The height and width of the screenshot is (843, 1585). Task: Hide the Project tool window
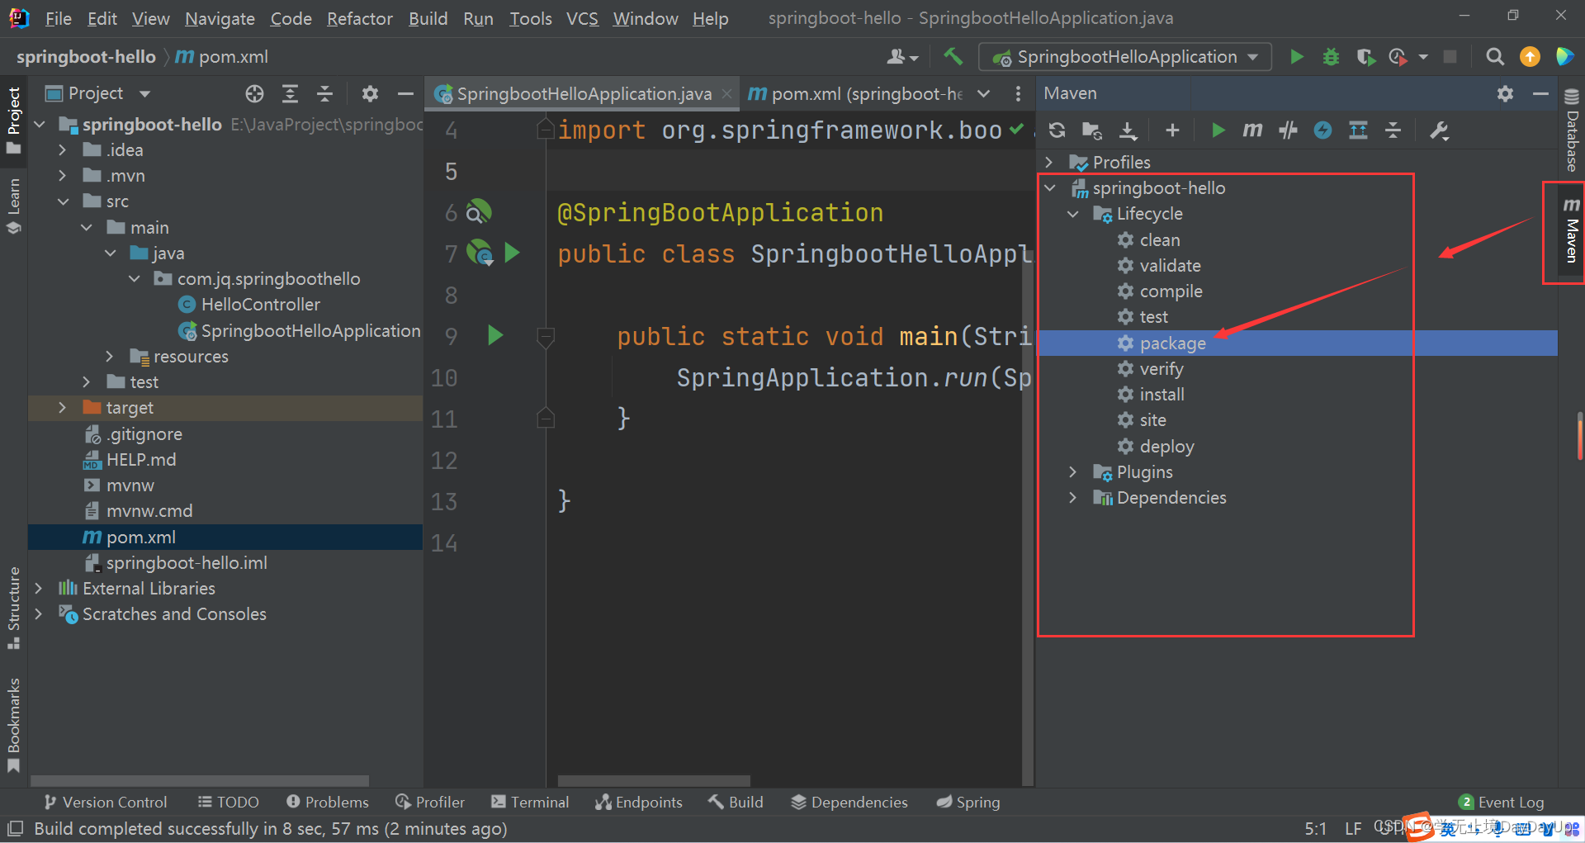(x=405, y=93)
